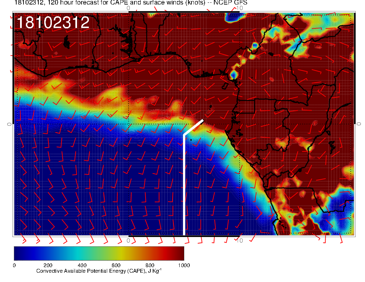
Task: Click the small blue spot on Cameroon coast
Action: [x=233, y=74]
